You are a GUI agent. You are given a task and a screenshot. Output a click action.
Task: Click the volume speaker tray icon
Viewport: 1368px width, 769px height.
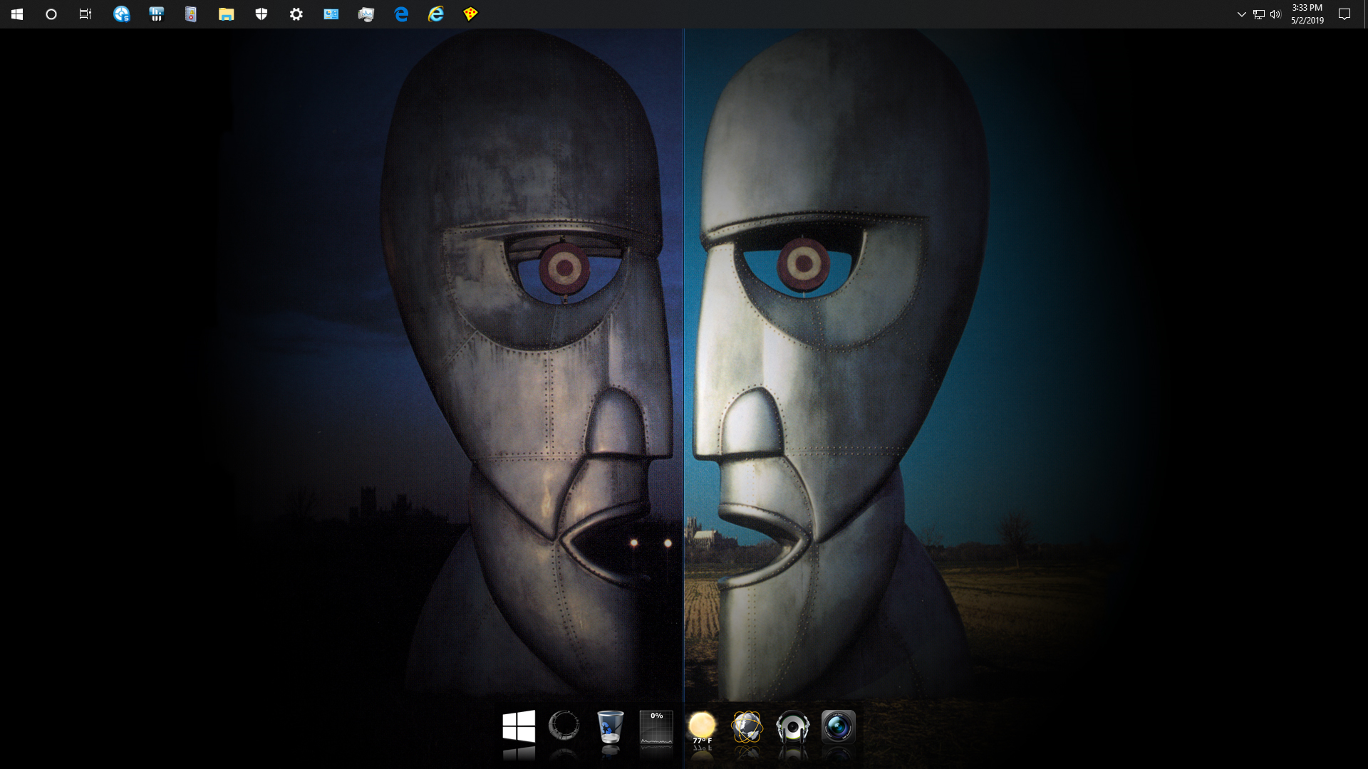(x=1275, y=14)
